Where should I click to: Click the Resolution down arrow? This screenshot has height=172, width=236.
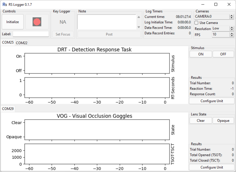tap(232, 30)
